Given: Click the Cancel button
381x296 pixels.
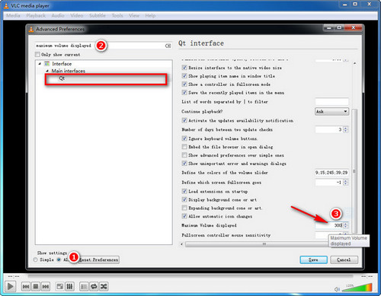Looking at the screenshot, I should (x=344, y=259).
